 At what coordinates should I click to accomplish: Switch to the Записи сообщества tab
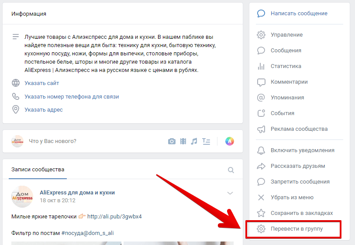pyautogui.click(x=38, y=170)
